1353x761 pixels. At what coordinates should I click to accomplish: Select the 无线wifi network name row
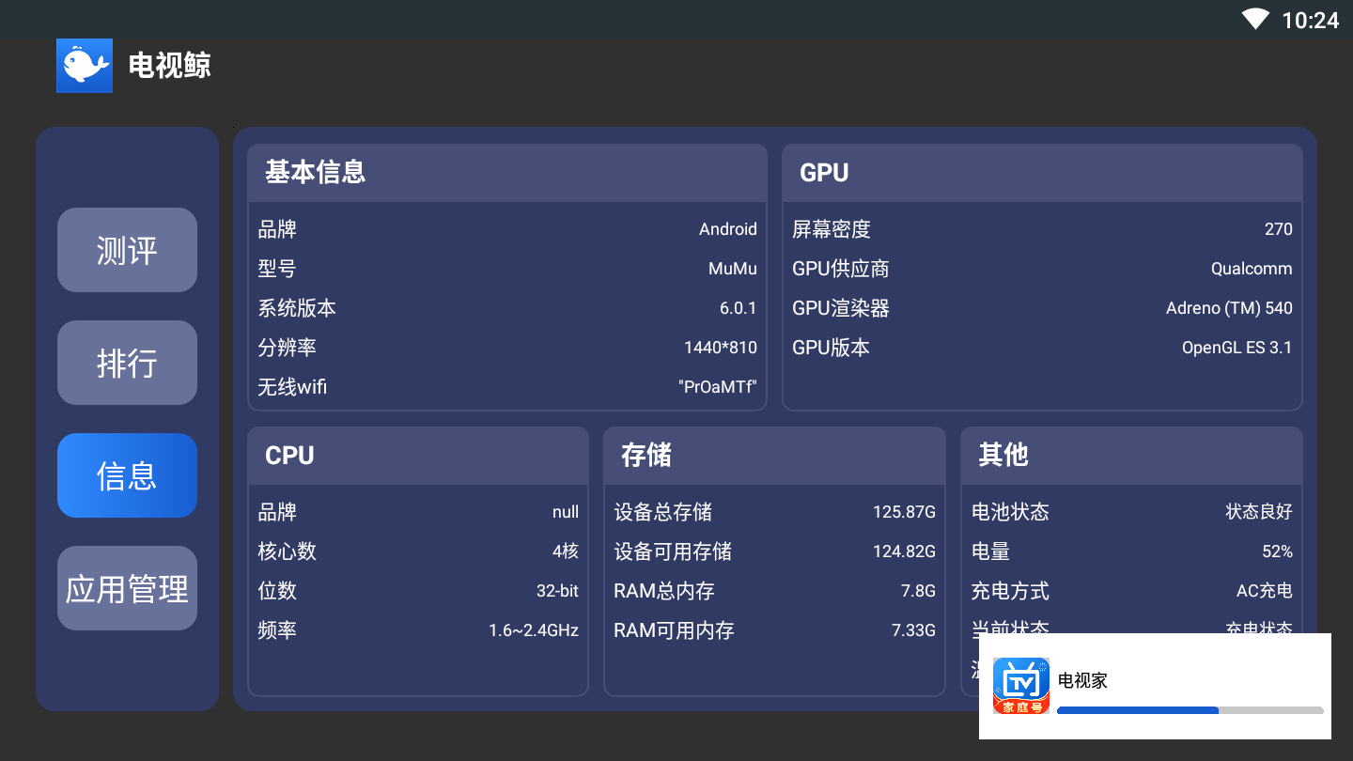pos(507,387)
